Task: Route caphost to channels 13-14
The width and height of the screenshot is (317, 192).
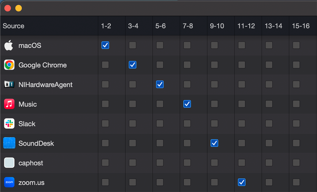Action: click(269, 162)
